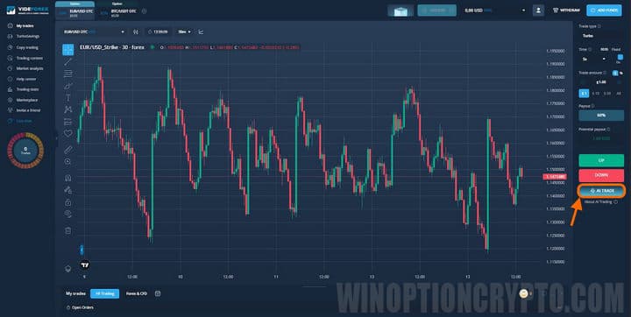Viewport: 631px width, 317px height.
Task: Open the projection and measurement tools
Action: pos(68,122)
